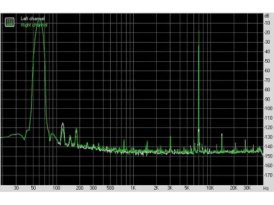Click the 30K frequency axis label
The height and width of the screenshot is (205, 274).
pyautogui.click(x=247, y=188)
